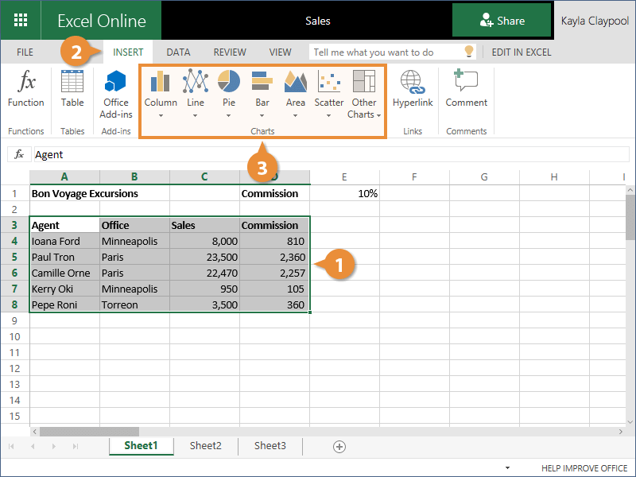Click the Share button
636x477 pixels.
[x=502, y=21]
